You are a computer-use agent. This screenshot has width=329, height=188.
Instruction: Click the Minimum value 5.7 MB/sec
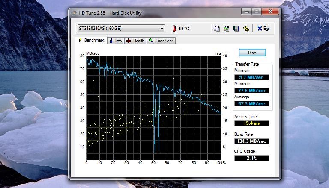click(x=251, y=77)
